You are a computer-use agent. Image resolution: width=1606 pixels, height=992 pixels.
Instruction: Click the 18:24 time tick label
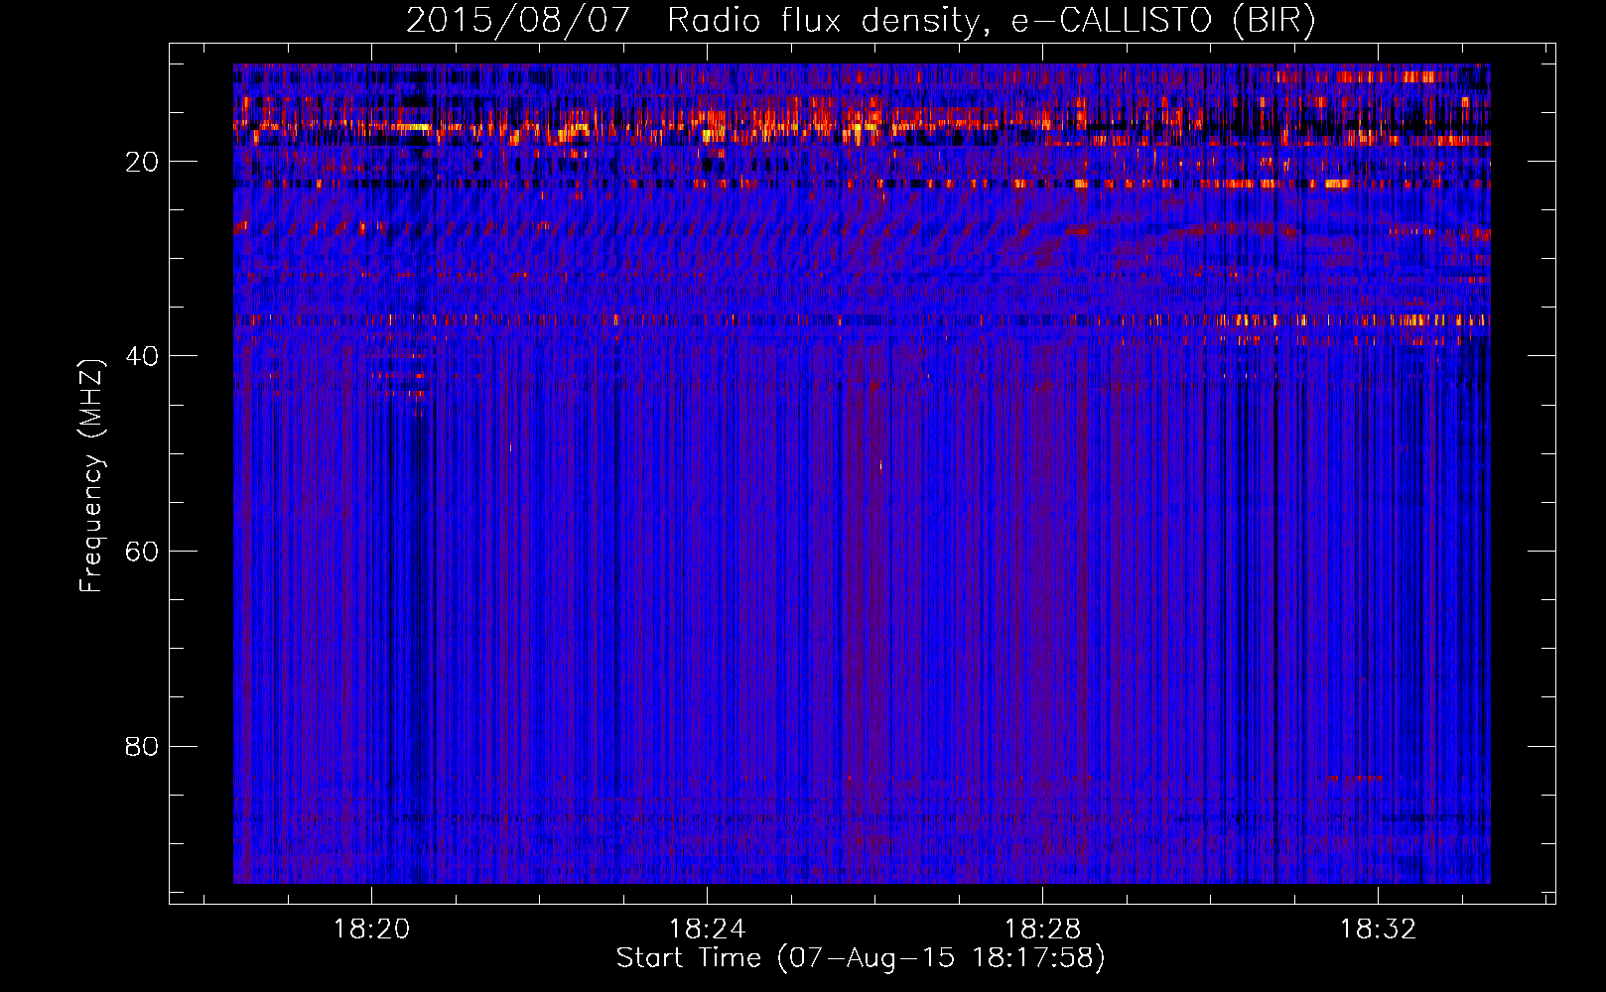tap(708, 930)
